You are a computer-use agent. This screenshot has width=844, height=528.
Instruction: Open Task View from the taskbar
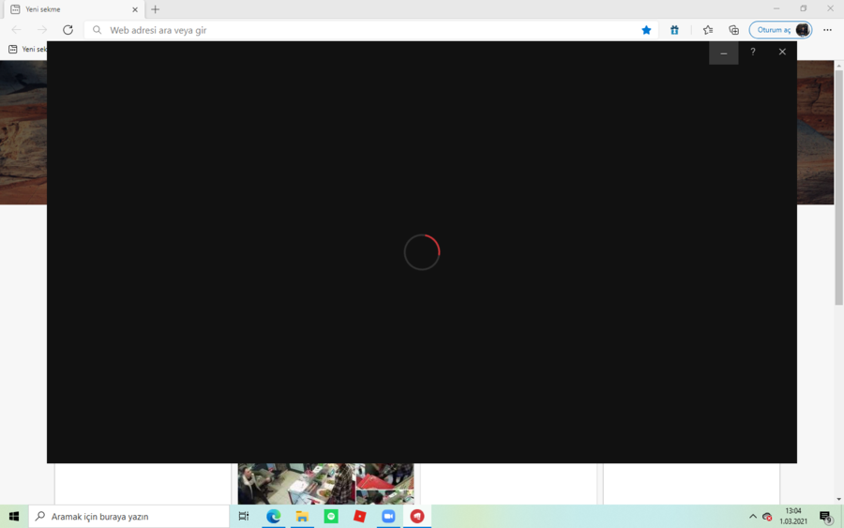click(244, 516)
